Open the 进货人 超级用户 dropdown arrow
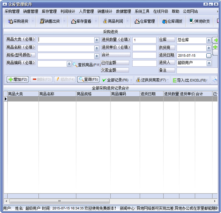 point(209,63)
